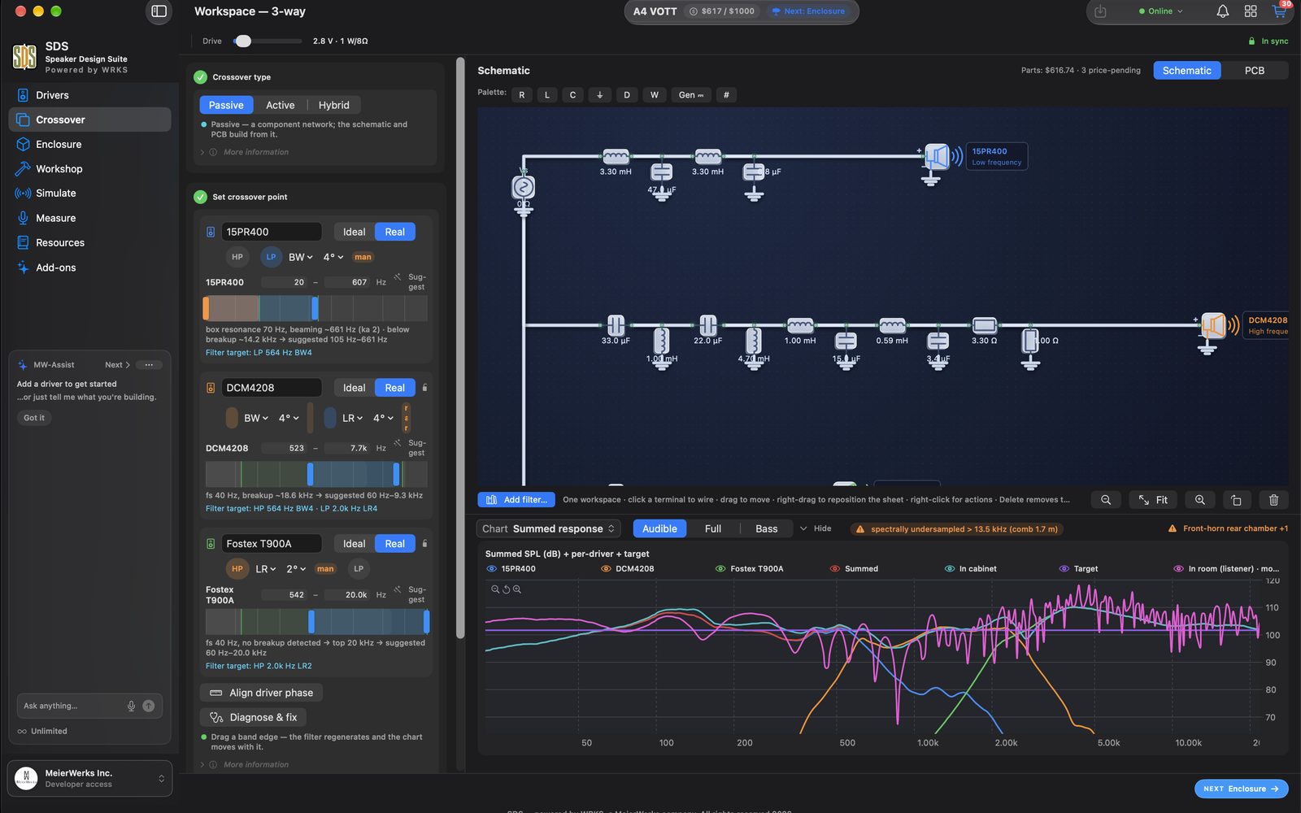Click the 15PR400 band upper edge handle
This screenshot has width=1301, height=813.
315,308
